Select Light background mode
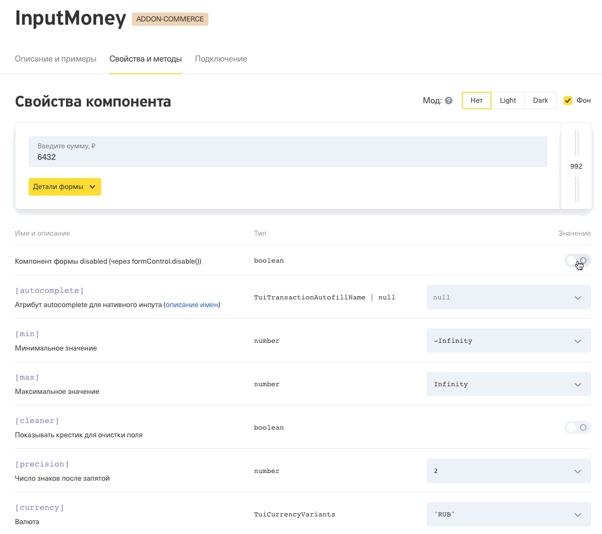 coord(507,101)
